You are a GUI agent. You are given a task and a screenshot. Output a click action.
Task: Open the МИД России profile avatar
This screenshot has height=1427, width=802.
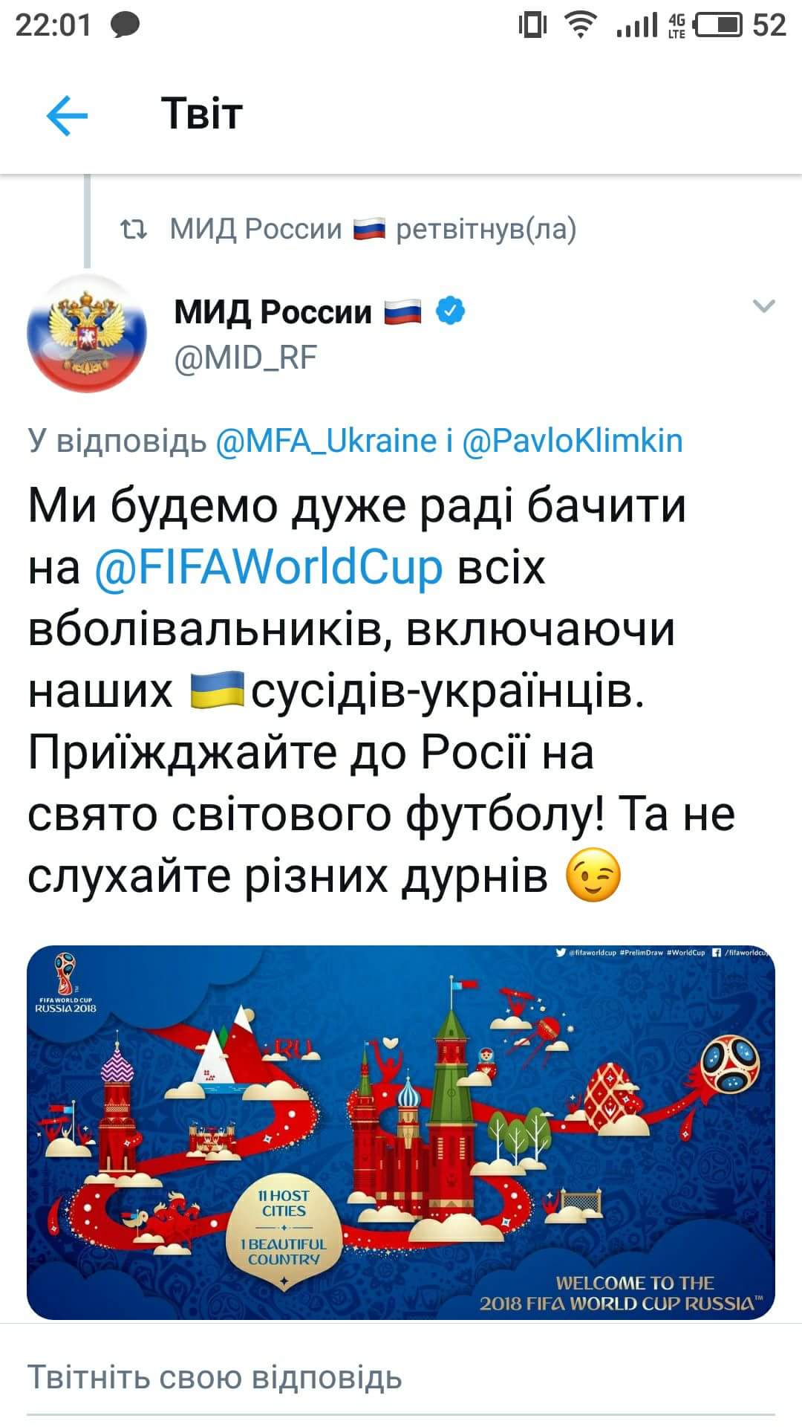(87, 333)
